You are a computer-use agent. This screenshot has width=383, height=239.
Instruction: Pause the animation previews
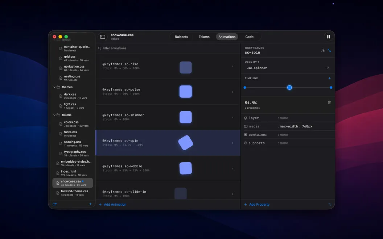click(328, 37)
